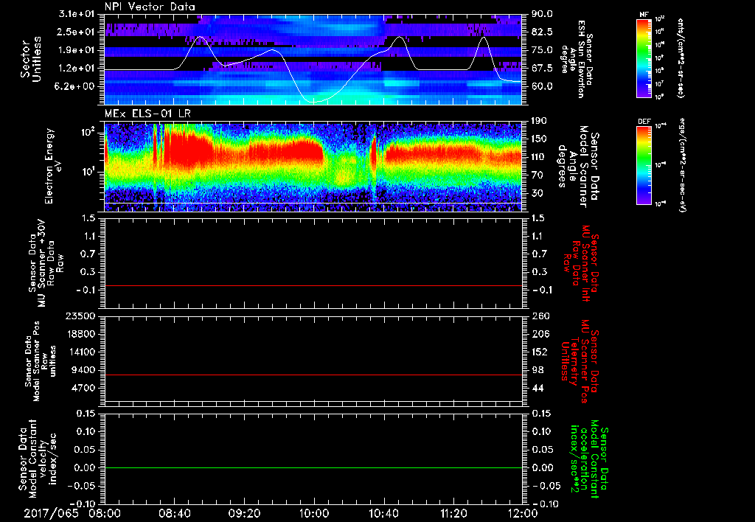
Task: Click the 11:20 time axis label
Action: click(x=453, y=512)
